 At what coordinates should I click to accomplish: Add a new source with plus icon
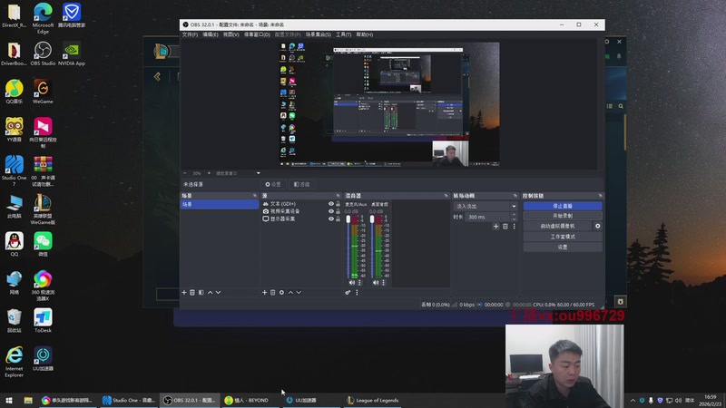pyautogui.click(x=264, y=292)
